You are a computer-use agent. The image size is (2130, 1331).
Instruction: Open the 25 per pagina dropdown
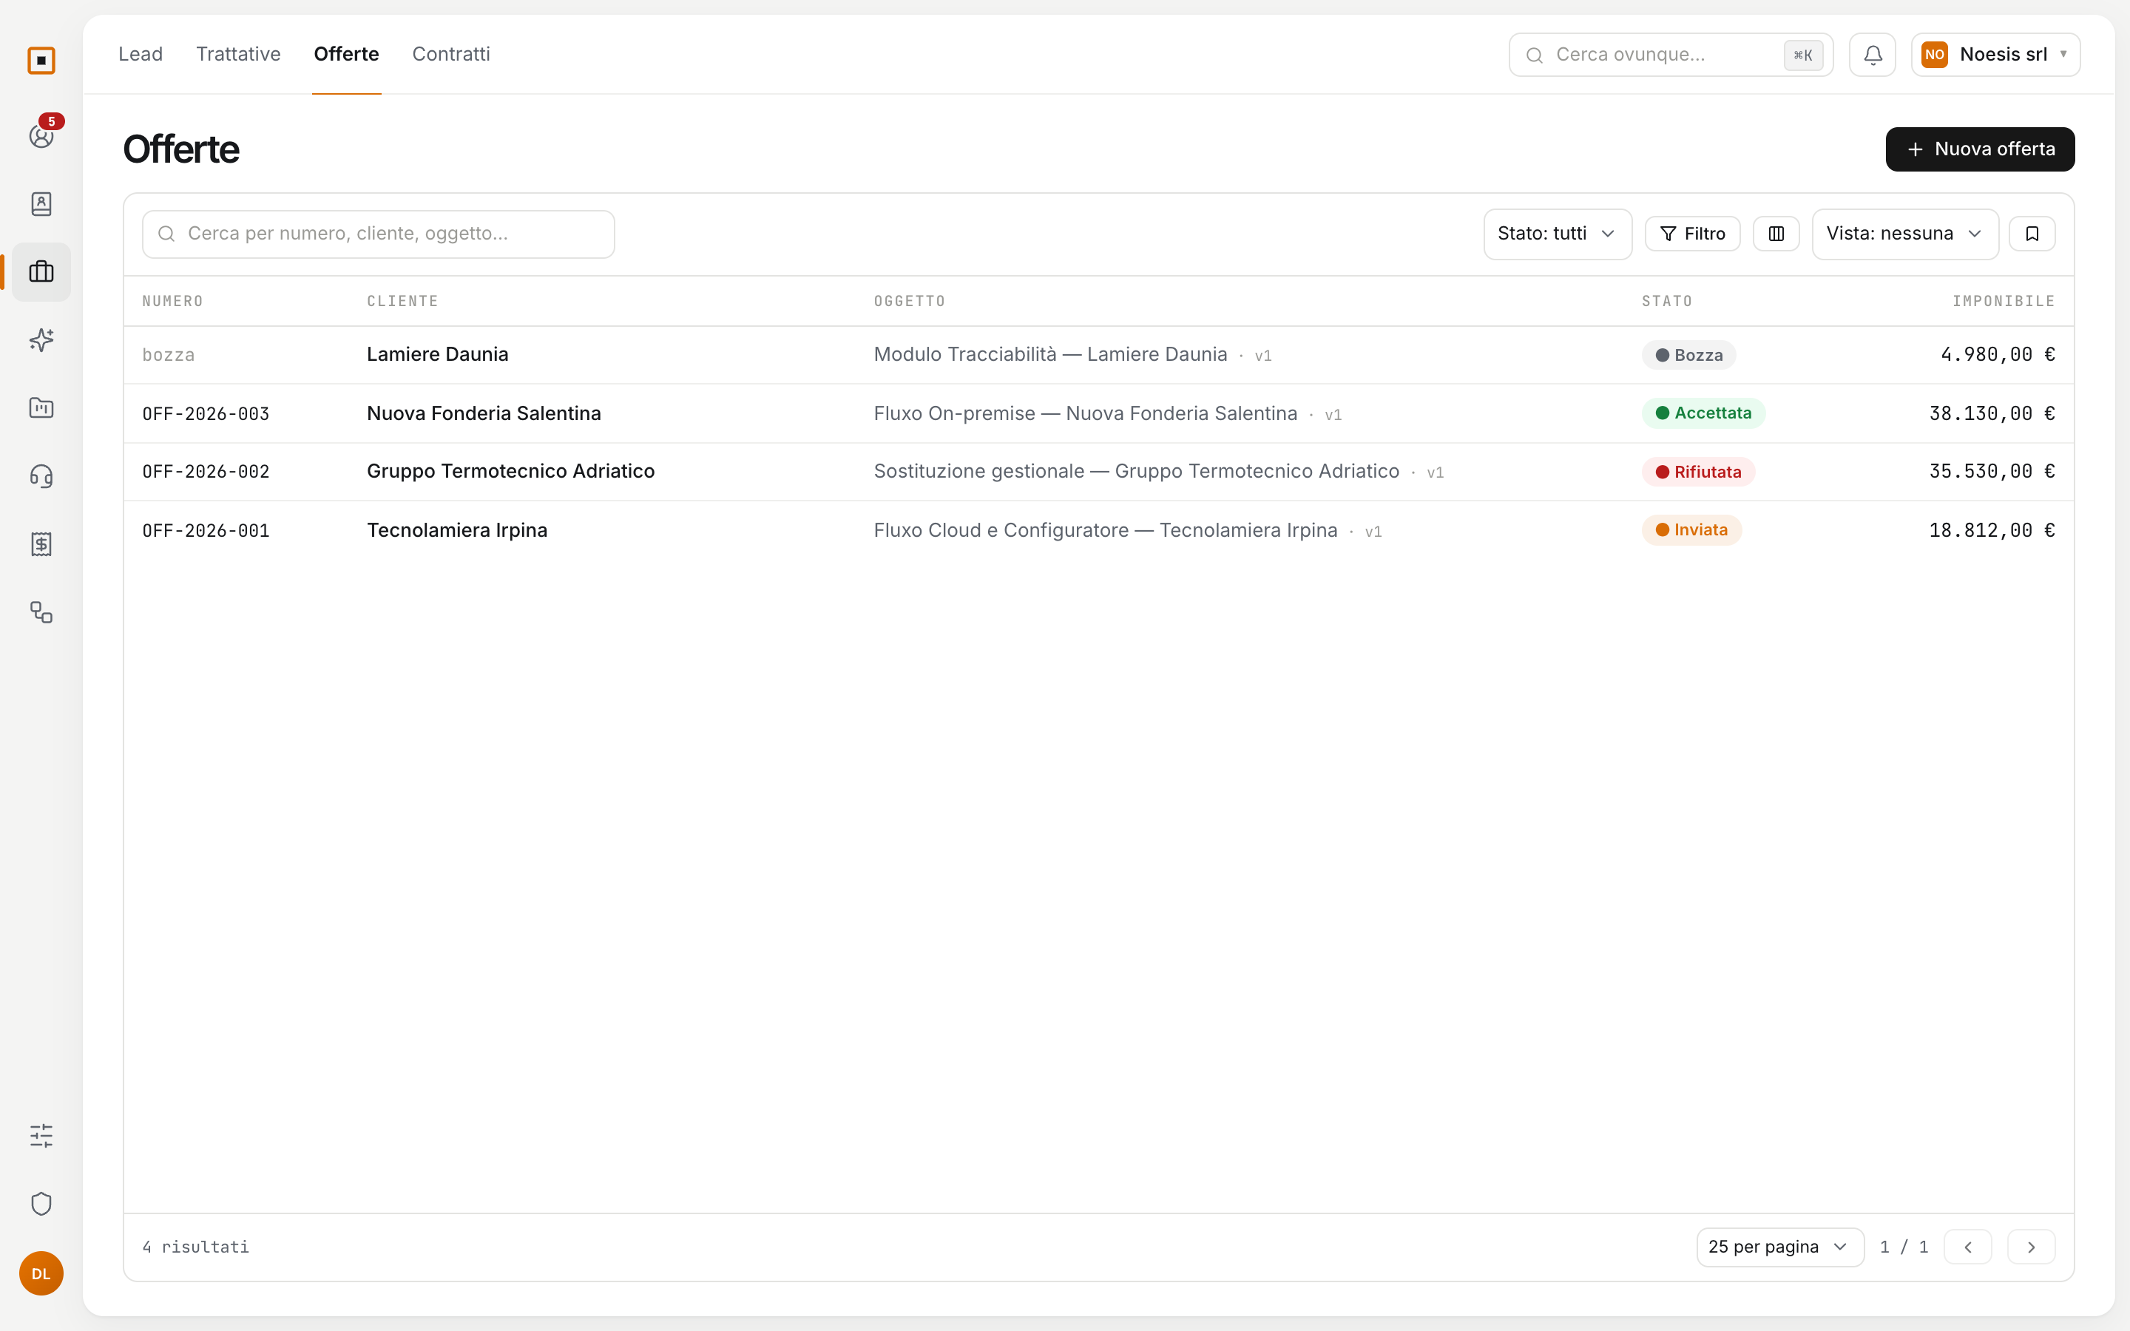click(x=1779, y=1247)
